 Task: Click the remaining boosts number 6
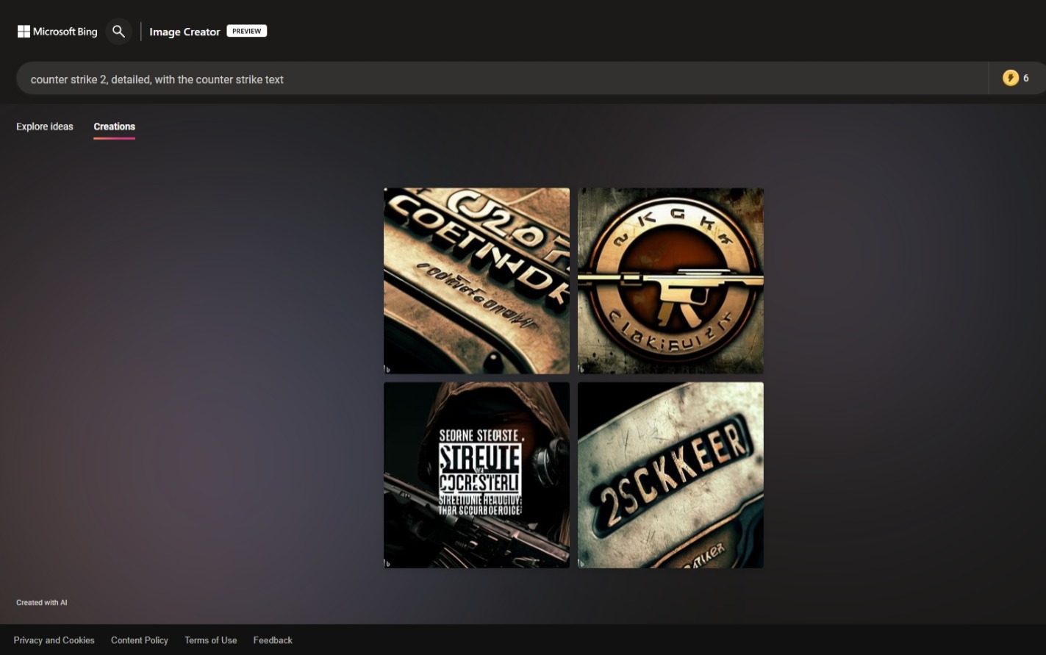(1026, 78)
